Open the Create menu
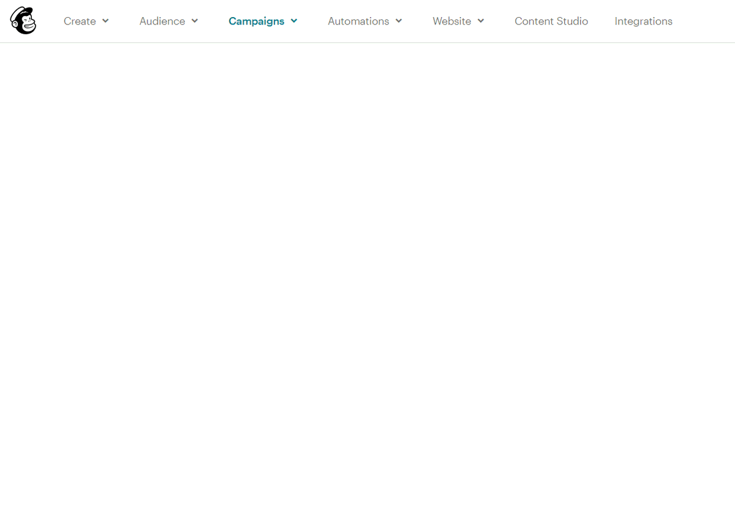The width and height of the screenshot is (735, 525). pyautogui.click(x=80, y=21)
